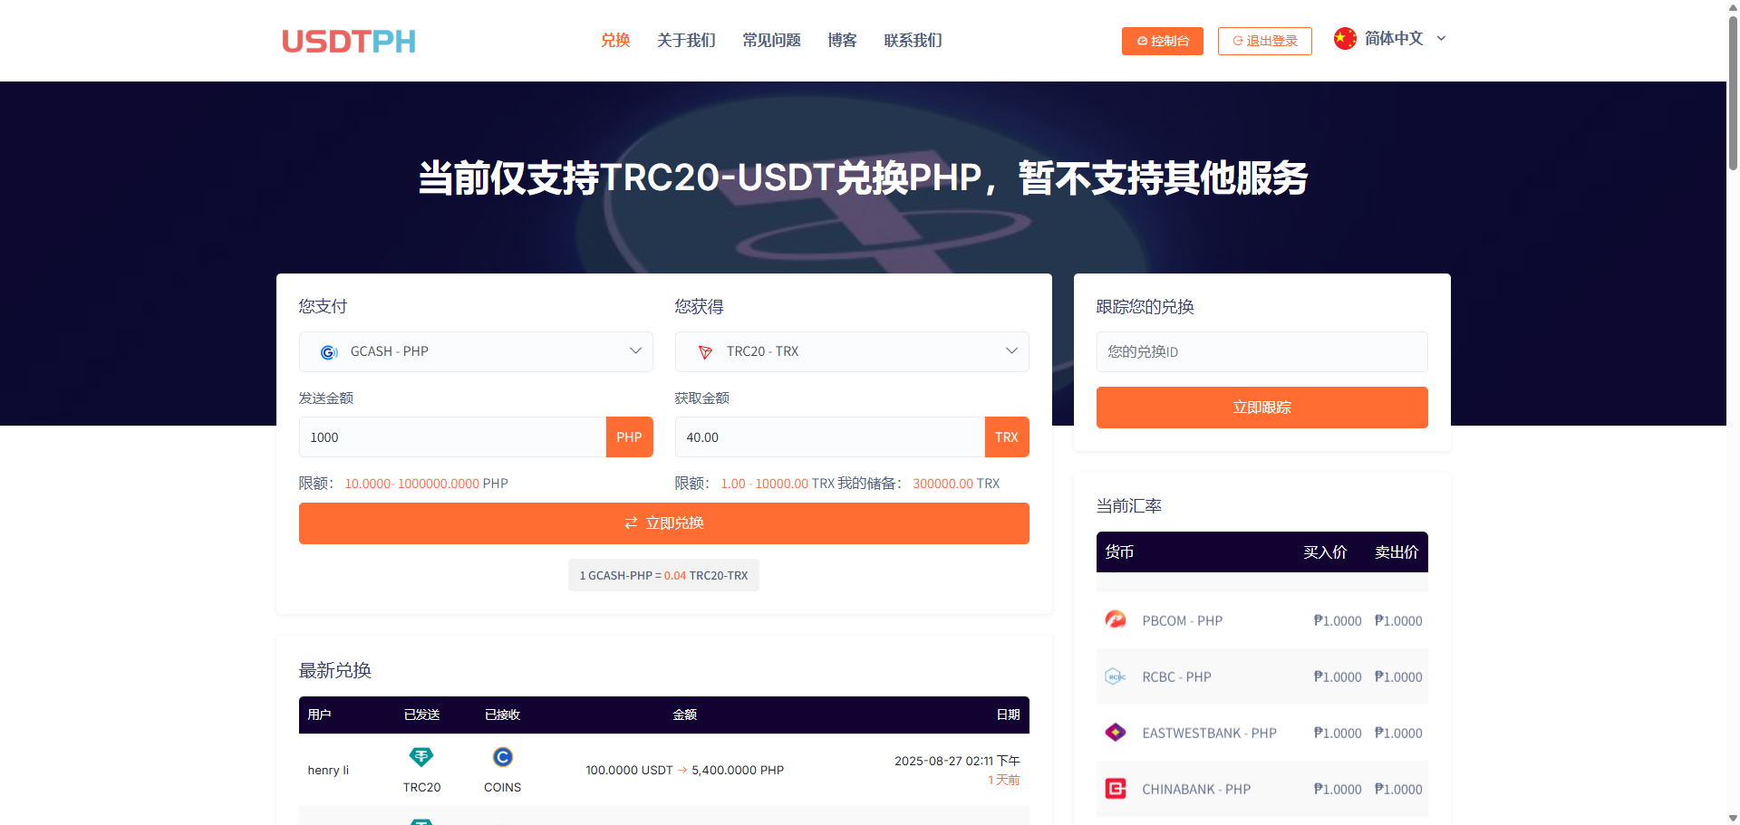Click the 金额 column header in latest exchanges
The image size is (1740, 825).
pyautogui.click(x=684, y=715)
